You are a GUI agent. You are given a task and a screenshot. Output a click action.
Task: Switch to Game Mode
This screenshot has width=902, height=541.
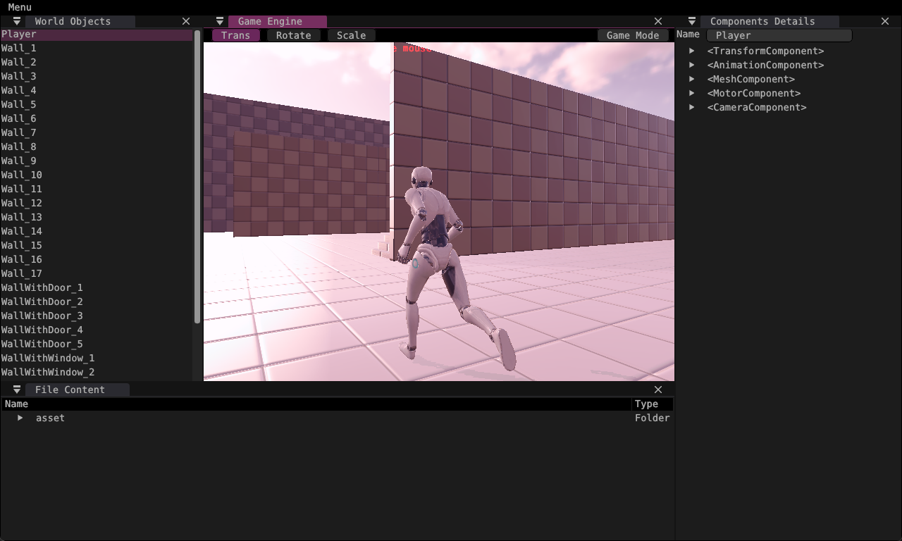(x=633, y=35)
